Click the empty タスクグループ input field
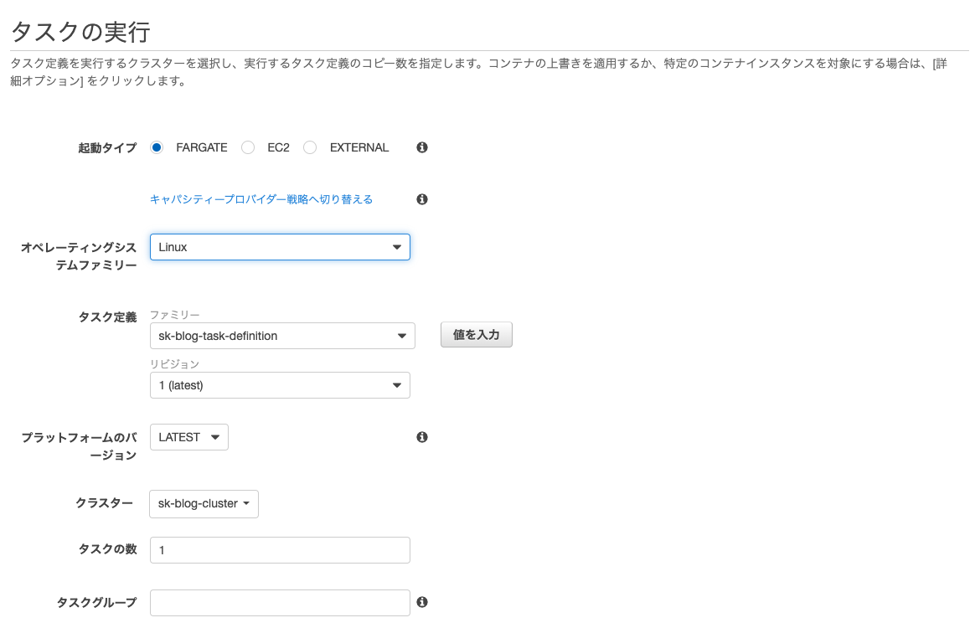The width and height of the screenshot is (975, 628). click(280, 602)
